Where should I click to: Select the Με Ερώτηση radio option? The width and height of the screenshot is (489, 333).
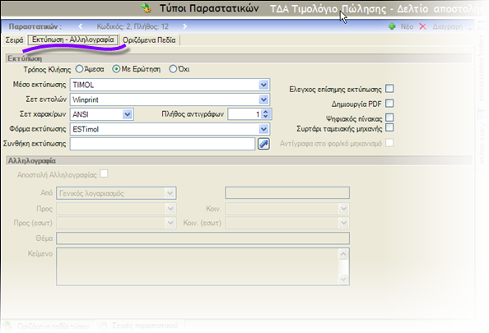coord(116,69)
